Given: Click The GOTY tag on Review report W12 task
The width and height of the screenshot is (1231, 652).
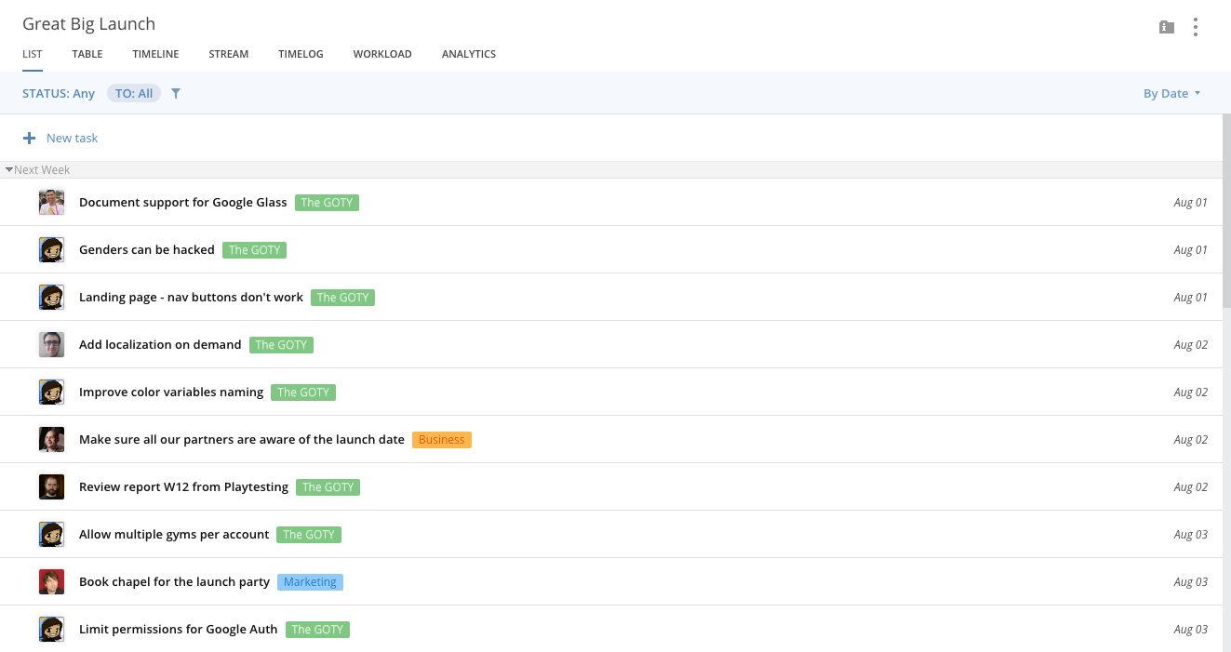Looking at the screenshot, I should point(328,486).
